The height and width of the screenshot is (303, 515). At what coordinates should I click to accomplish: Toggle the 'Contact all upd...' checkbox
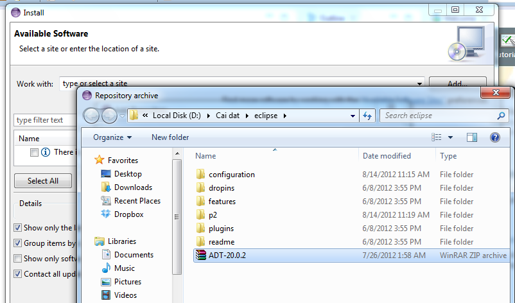pos(17,273)
